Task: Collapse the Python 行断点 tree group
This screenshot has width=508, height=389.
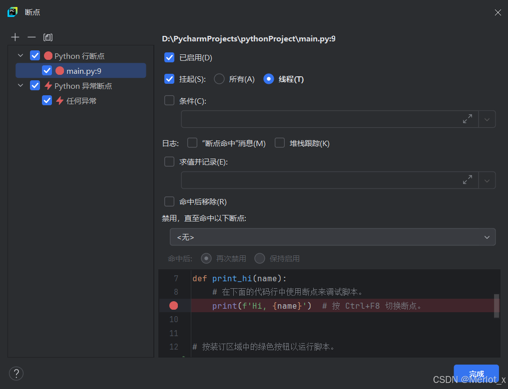Action: (20, 56)
